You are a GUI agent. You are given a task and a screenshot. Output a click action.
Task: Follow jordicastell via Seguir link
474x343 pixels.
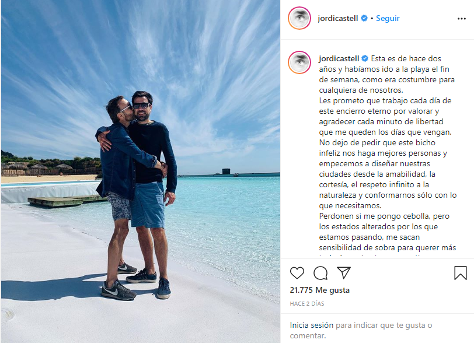[388, 19]
